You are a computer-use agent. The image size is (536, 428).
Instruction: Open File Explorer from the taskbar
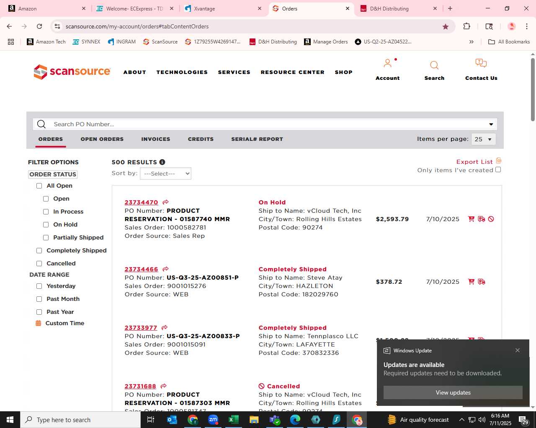(x=254, y=420)
